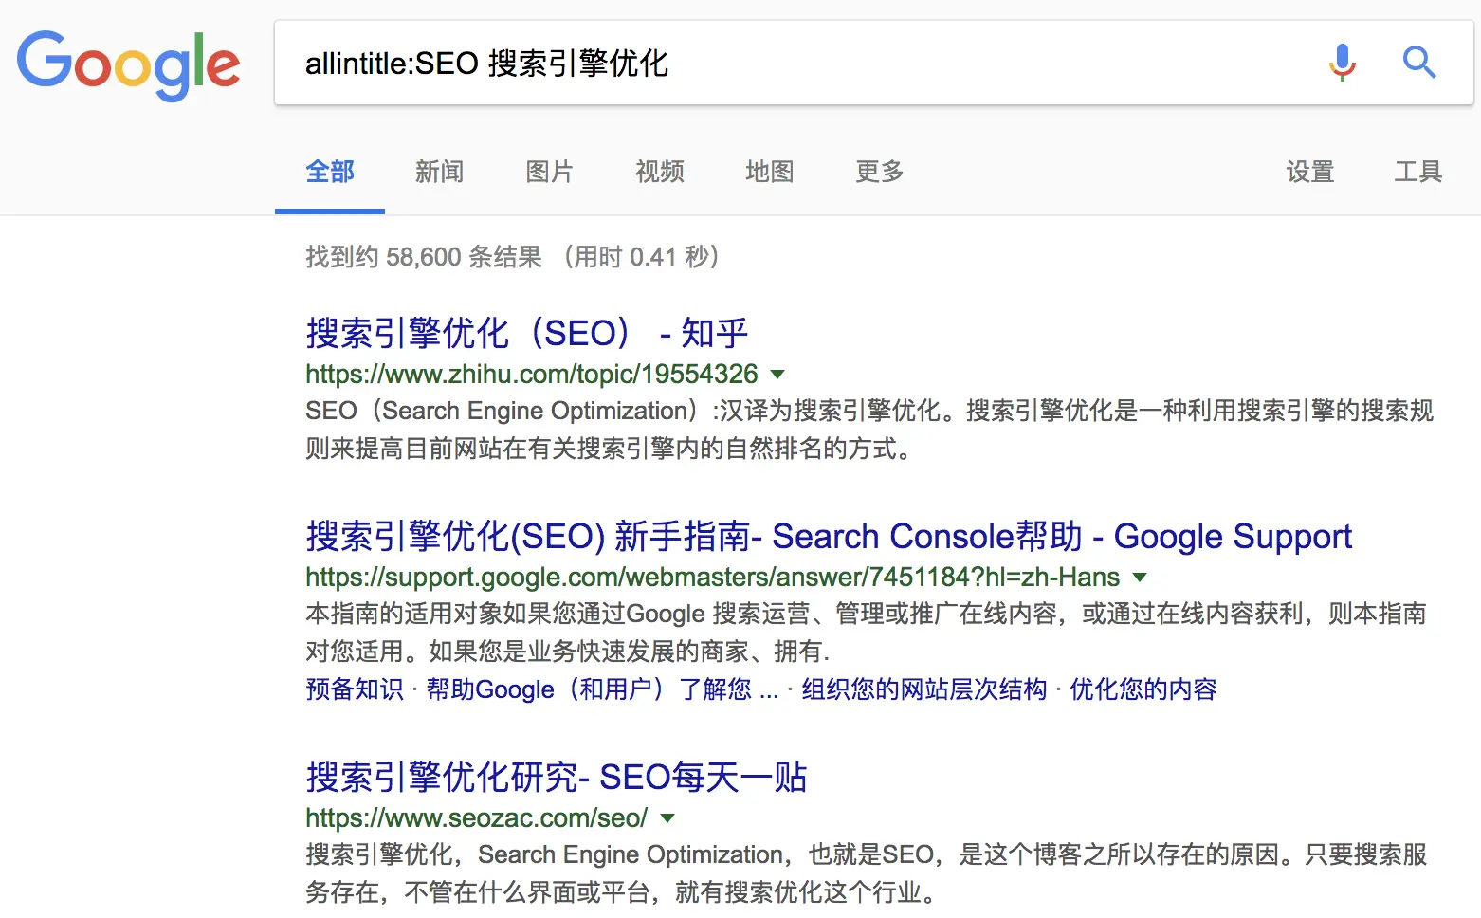Open the Google Support SEO 新手指南 result

[828, 536]
